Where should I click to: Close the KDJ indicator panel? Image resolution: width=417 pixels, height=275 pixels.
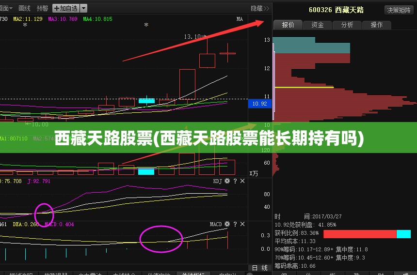point(242,181)
